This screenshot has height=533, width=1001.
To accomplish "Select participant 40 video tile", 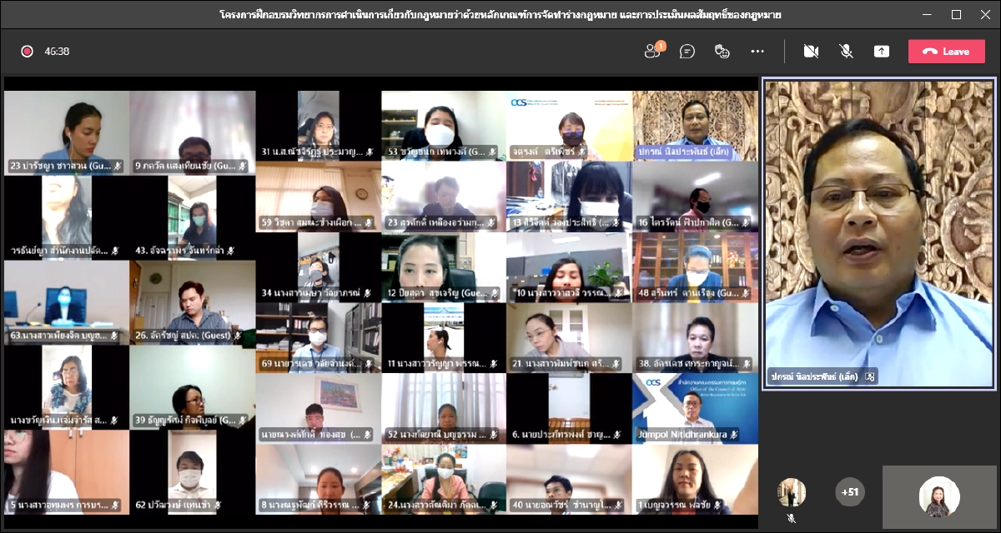I will [570, 479].
